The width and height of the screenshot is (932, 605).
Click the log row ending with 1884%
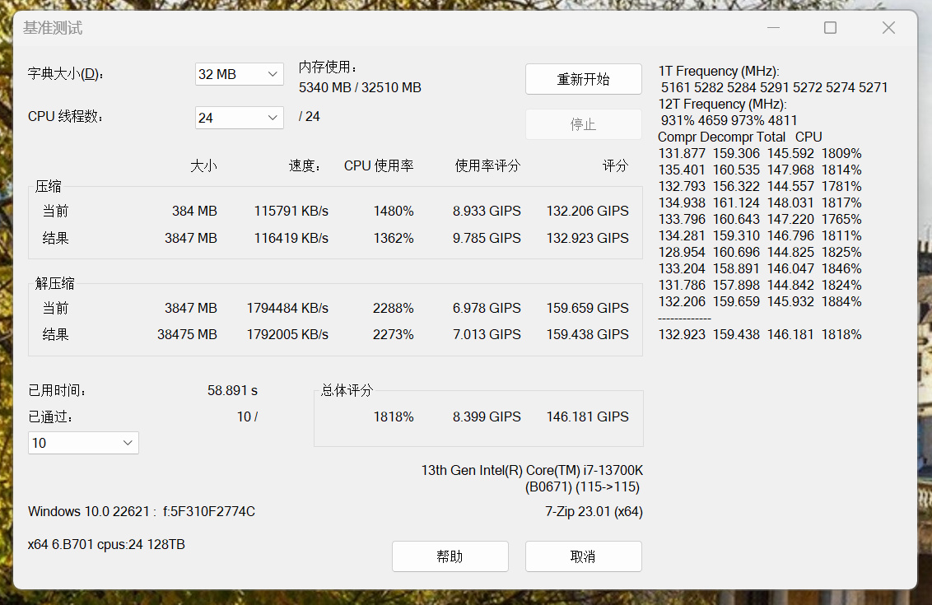point(760,302)
